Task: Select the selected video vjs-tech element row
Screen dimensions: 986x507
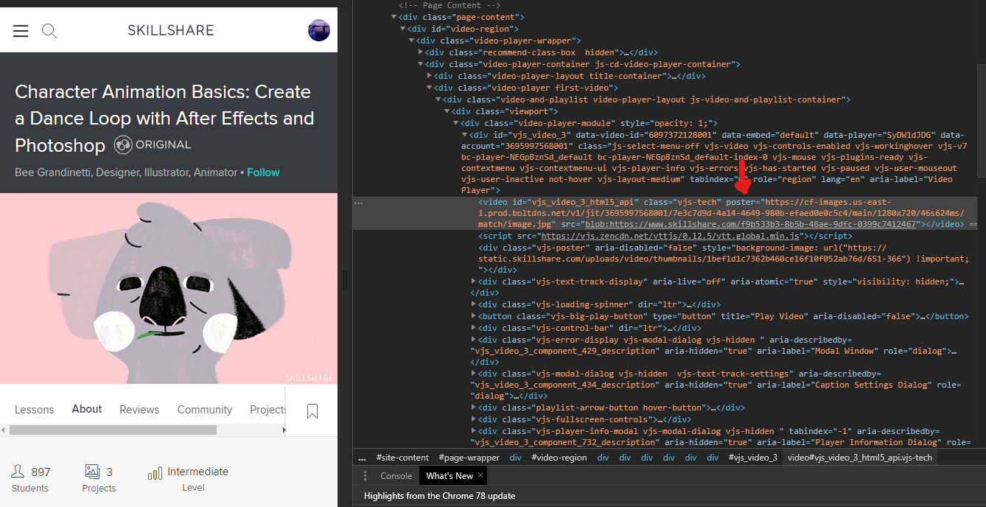Action: click(665, 214)
